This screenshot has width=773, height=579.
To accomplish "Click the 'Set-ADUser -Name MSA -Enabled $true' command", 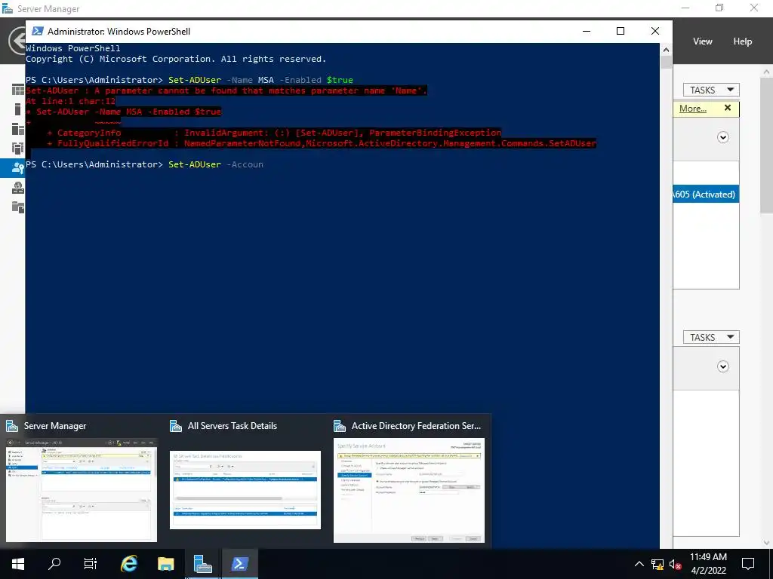I will [260, 80].
